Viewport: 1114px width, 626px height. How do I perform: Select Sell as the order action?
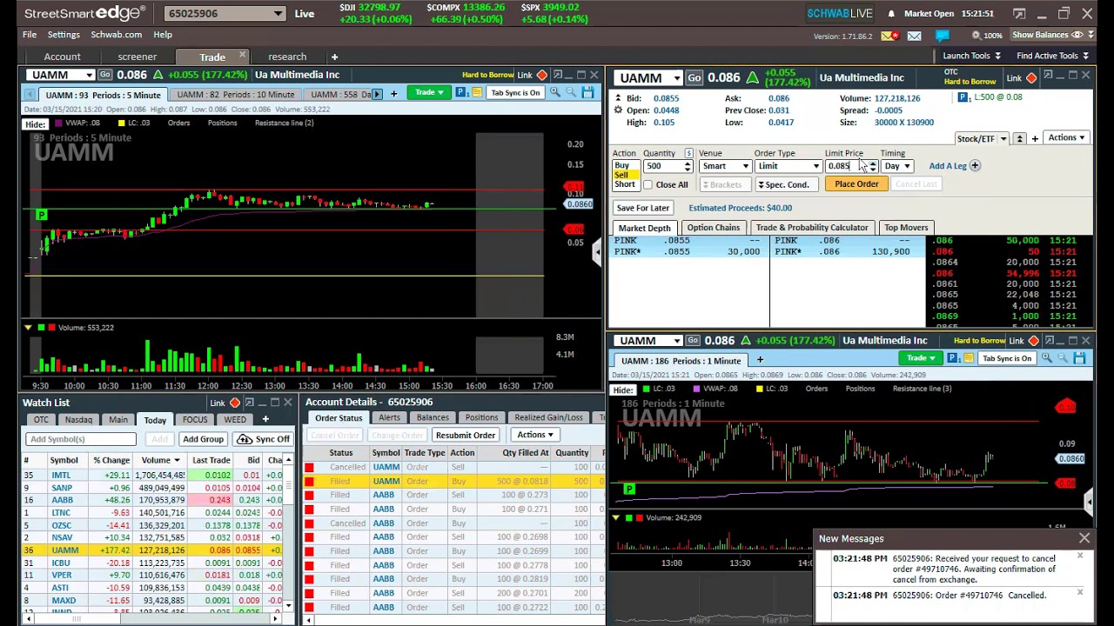(621, 175)
